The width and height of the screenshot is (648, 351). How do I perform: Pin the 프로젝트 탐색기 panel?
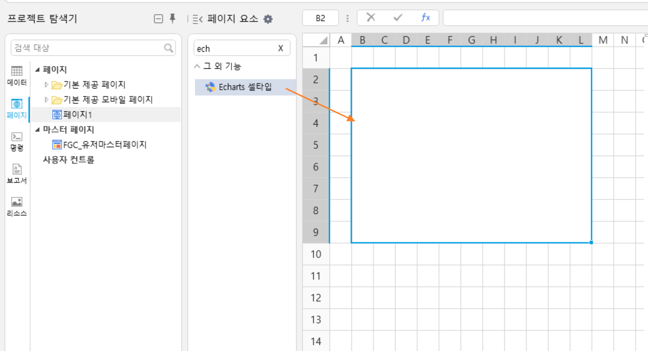[172, 18]
